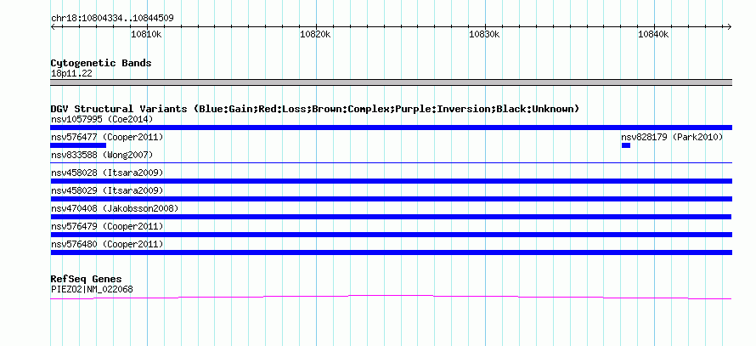Open variant label nsv576477 (Cooper2011)

click(107, 137)
